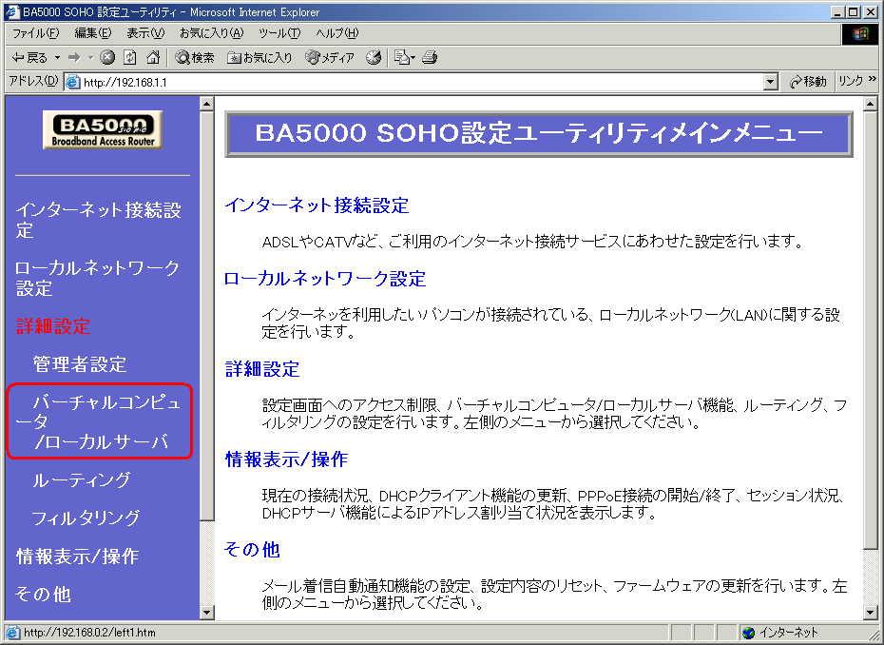Click the ADSLやCATV description paragraph
Image resolution: width=884 pixels, height=645 pixels.
[532, 242]
